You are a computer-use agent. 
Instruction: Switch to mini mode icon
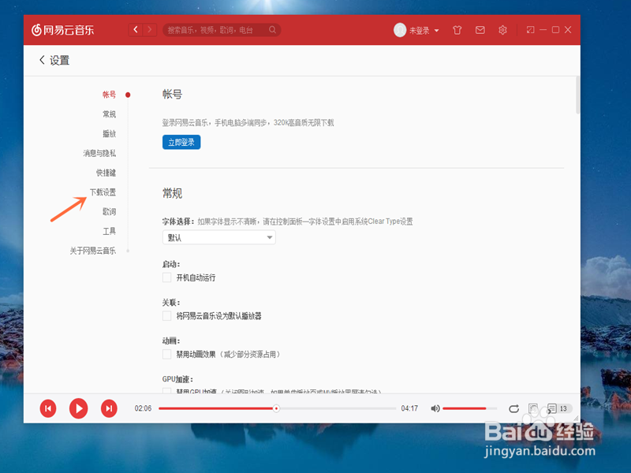pyautogui.click(x=530, y=30)
